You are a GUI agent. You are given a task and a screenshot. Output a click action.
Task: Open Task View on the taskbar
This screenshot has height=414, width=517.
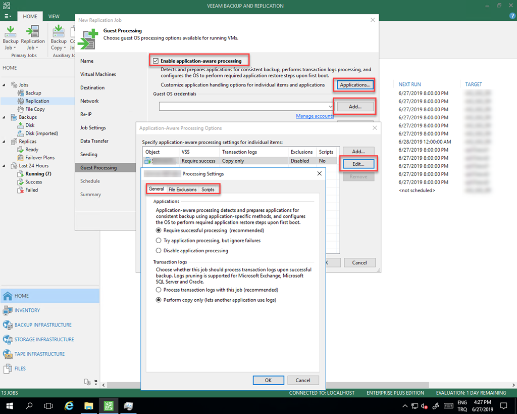48,406
